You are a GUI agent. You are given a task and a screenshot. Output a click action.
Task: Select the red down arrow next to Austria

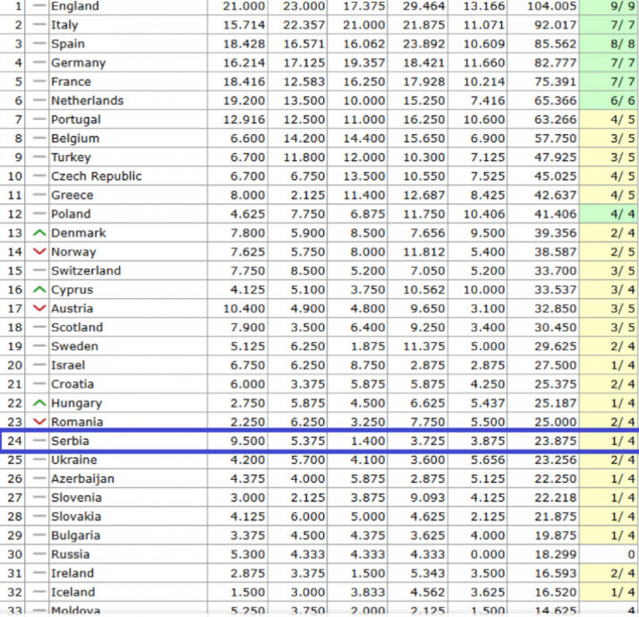coord(40,309)
